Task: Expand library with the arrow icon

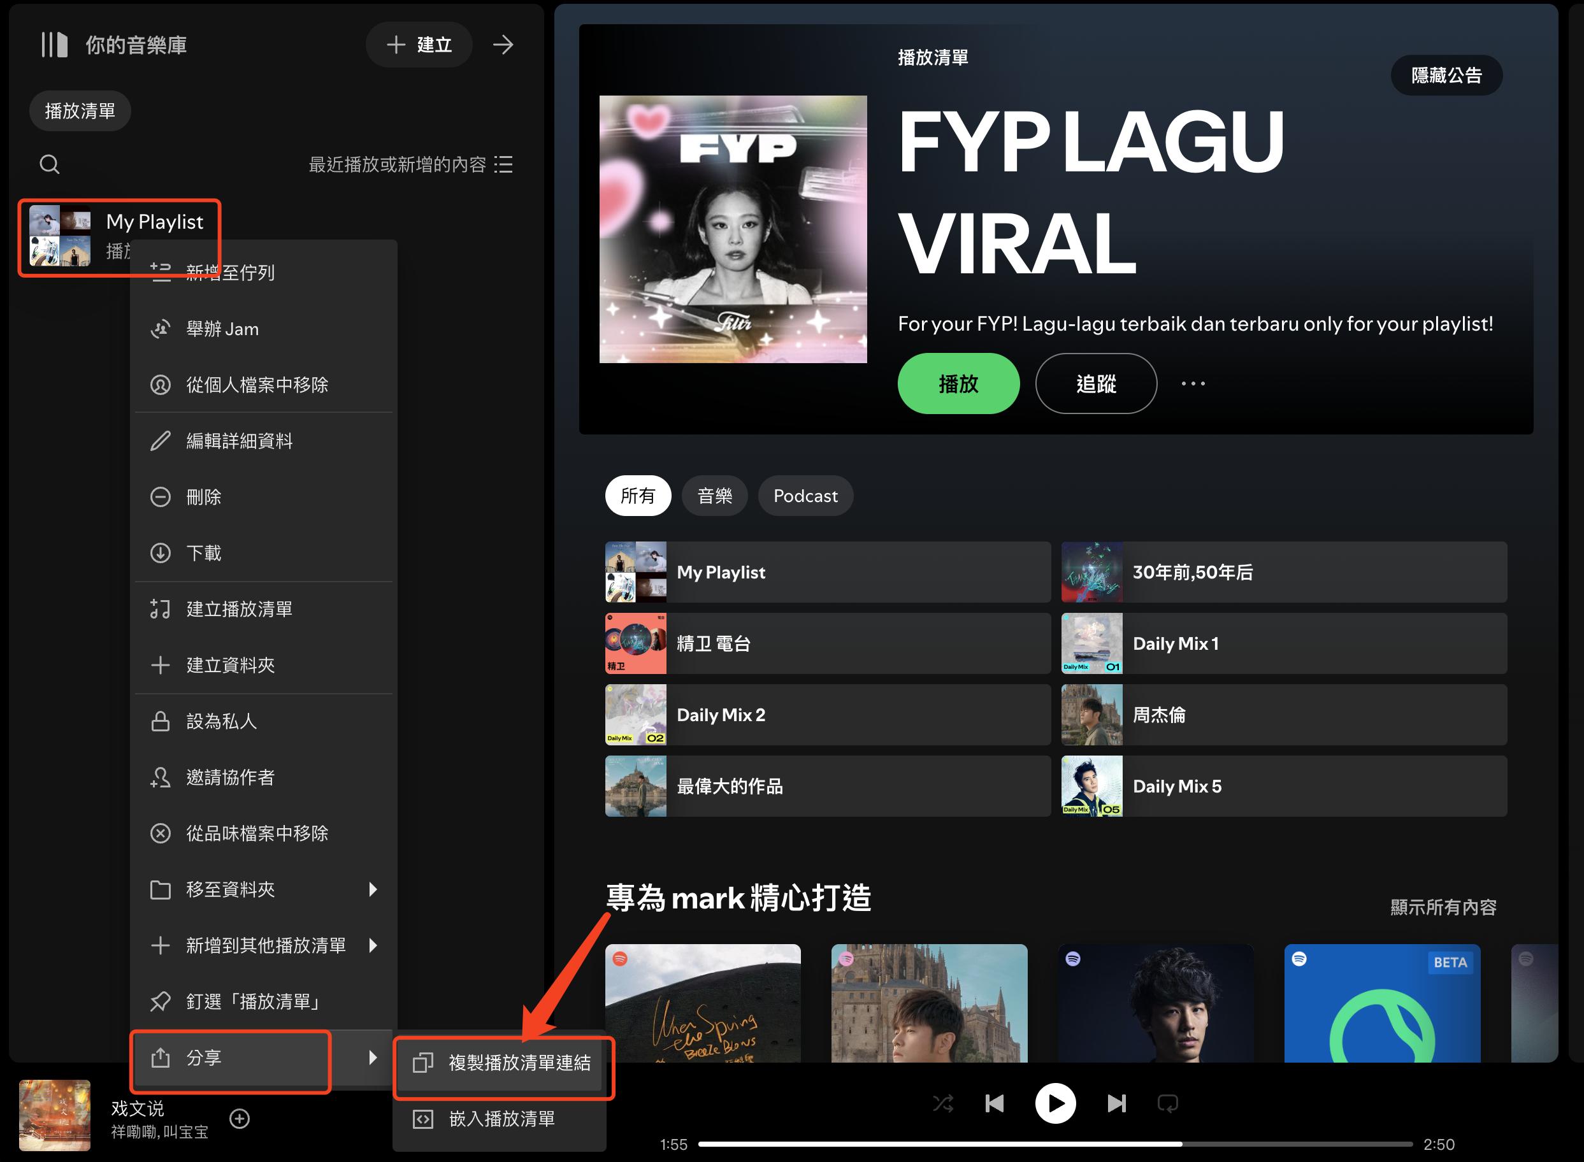Action: click(503, 45)
